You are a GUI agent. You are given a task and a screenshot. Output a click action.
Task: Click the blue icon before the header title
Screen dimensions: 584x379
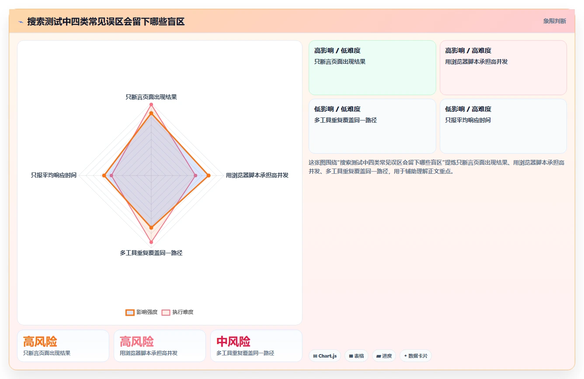[x=21, y=21]
